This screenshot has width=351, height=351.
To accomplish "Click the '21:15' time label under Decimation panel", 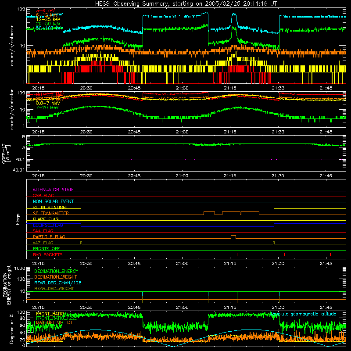I will pos(230,308).
